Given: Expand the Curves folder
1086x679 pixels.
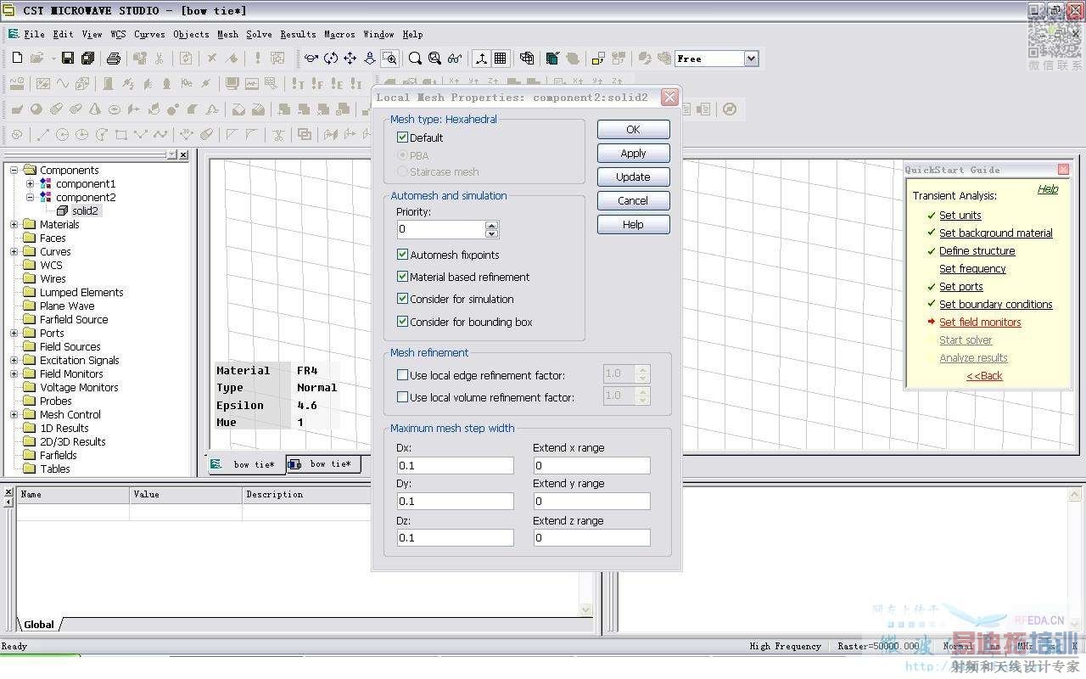Looking at the screenshot, I should pyautogui.click(x=14, y=251).
